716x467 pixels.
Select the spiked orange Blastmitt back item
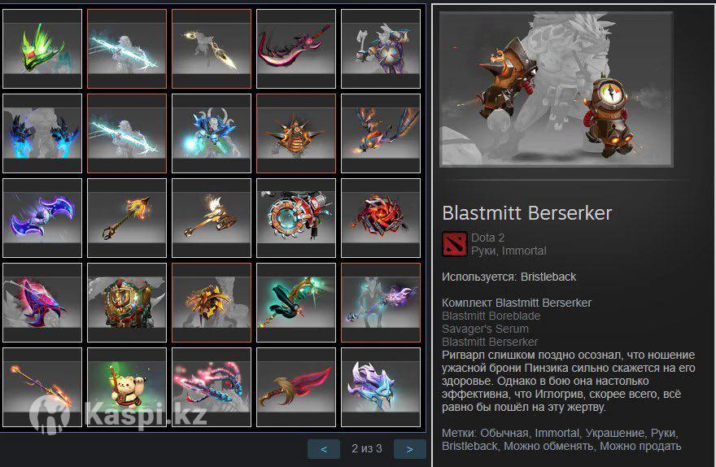point(296,133)
